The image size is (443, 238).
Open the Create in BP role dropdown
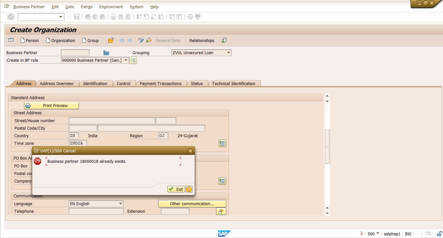126,60
